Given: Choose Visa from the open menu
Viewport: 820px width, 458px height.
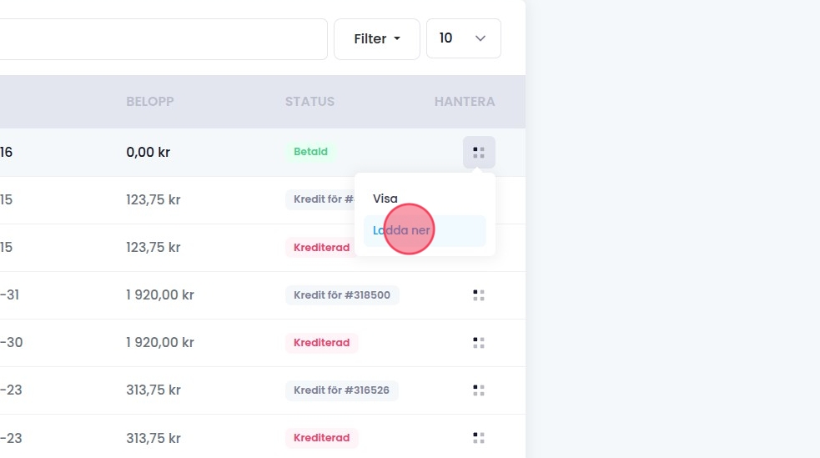Looking at the screenshot, I should [x=385, y=199].
